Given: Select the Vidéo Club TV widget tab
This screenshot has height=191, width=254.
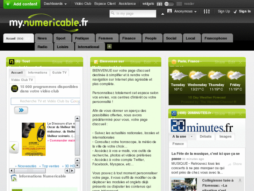Looking at the screenshot, I should (x=22, y=80).
